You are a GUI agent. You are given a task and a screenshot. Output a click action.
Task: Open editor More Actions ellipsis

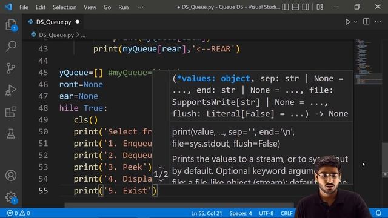click(378, 22)
